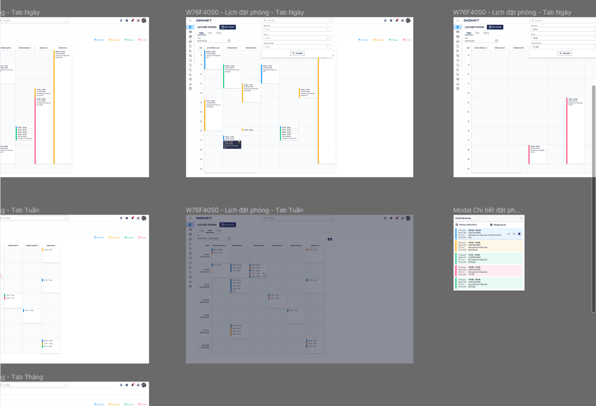The height and width of the screenshot is (406, 596).
Task: Select Tháng tab in Từ chối-filter Tab Ngày frame
Action: tap(486, 33)
